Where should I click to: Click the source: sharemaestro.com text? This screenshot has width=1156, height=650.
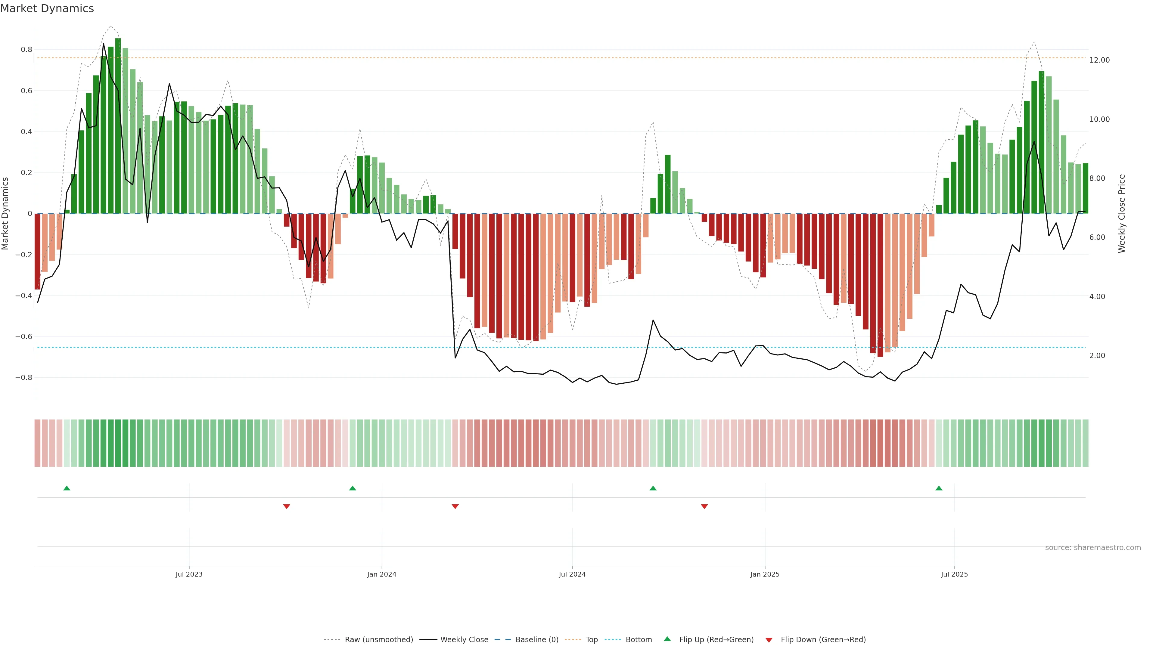[x=1093, y=548]
